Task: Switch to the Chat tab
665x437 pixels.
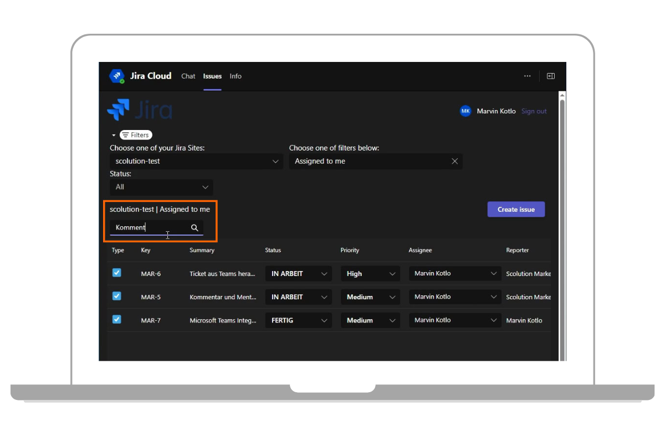Action: (188, 76)
